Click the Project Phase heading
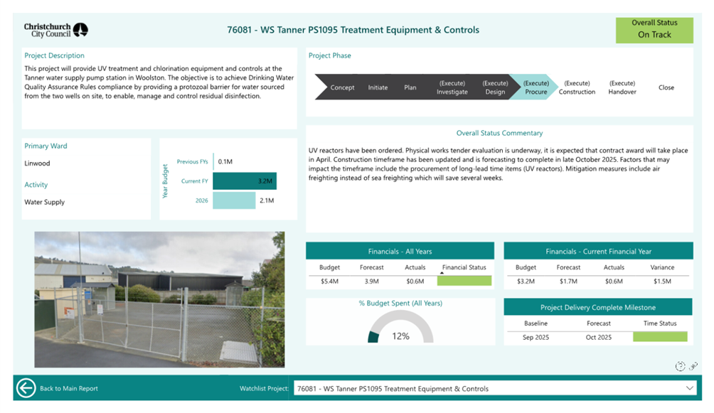 click(330, 55)
